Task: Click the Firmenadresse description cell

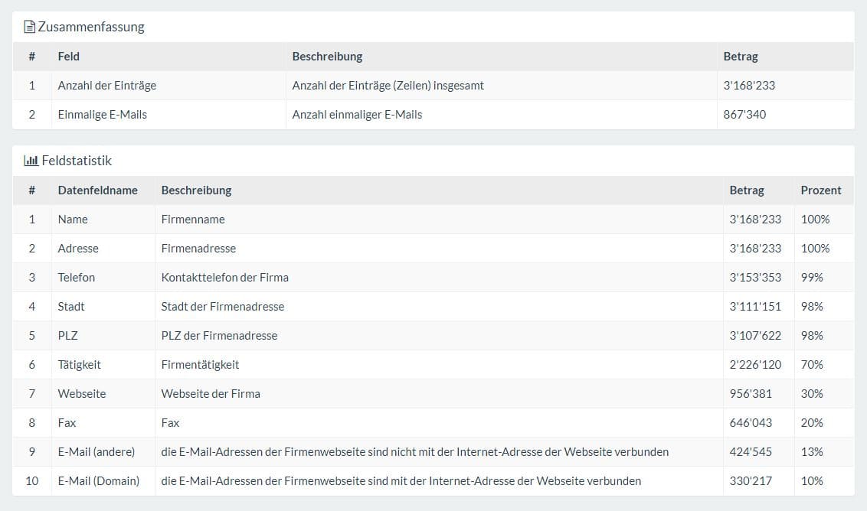Action: [198, 248]
